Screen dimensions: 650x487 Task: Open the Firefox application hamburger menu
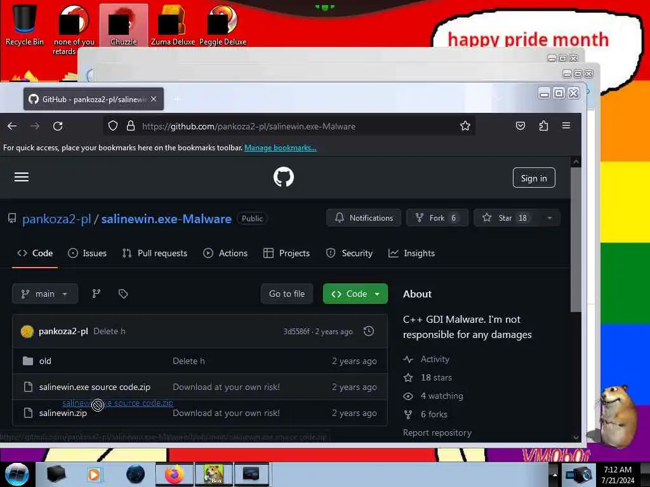pyautogui.click(x=566, y=126)
